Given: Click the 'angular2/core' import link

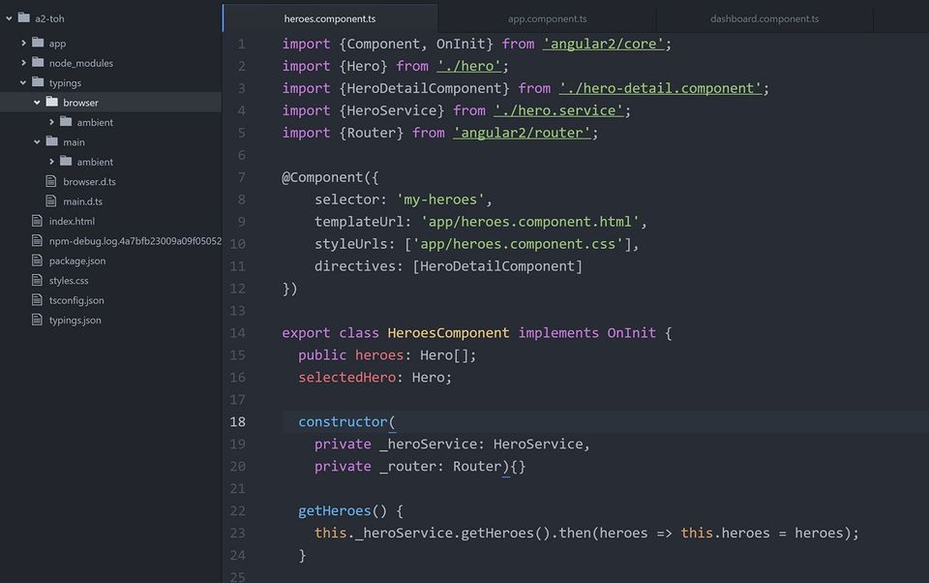Looking at the screenshot, I should (606, 44).
